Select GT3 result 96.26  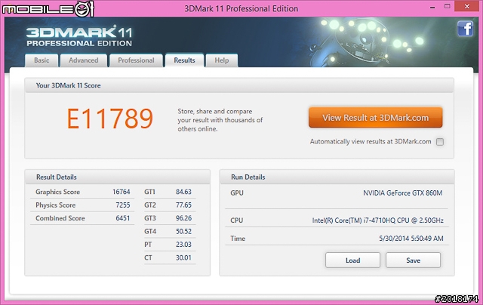(x=183, y=218)
